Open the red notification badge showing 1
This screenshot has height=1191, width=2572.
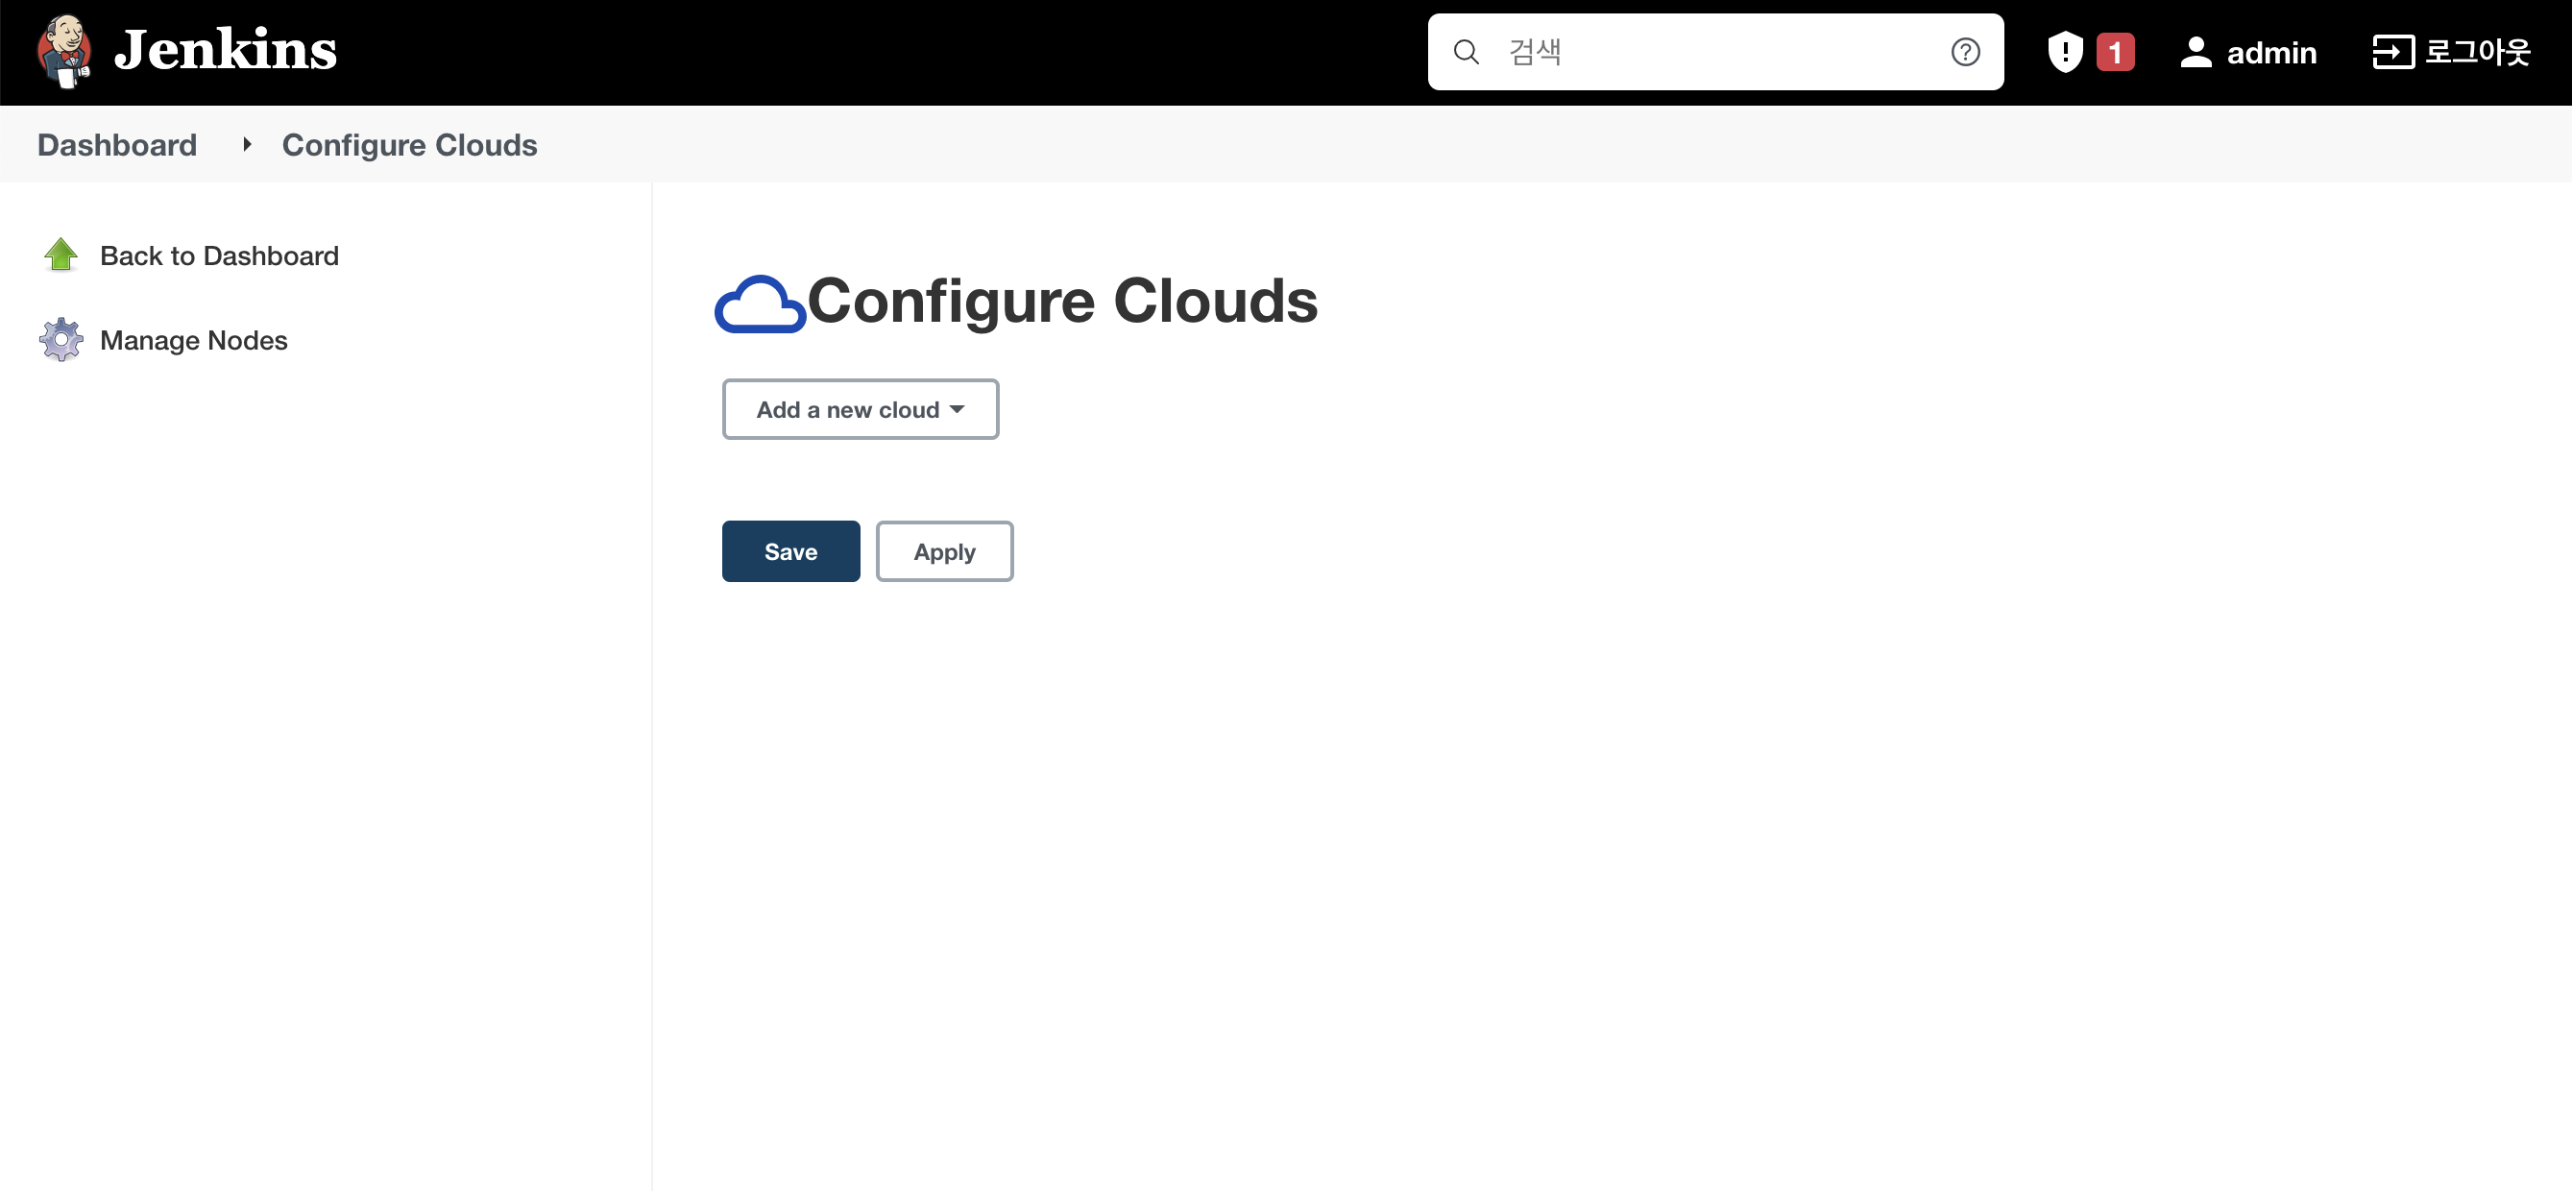point(2115,52)
